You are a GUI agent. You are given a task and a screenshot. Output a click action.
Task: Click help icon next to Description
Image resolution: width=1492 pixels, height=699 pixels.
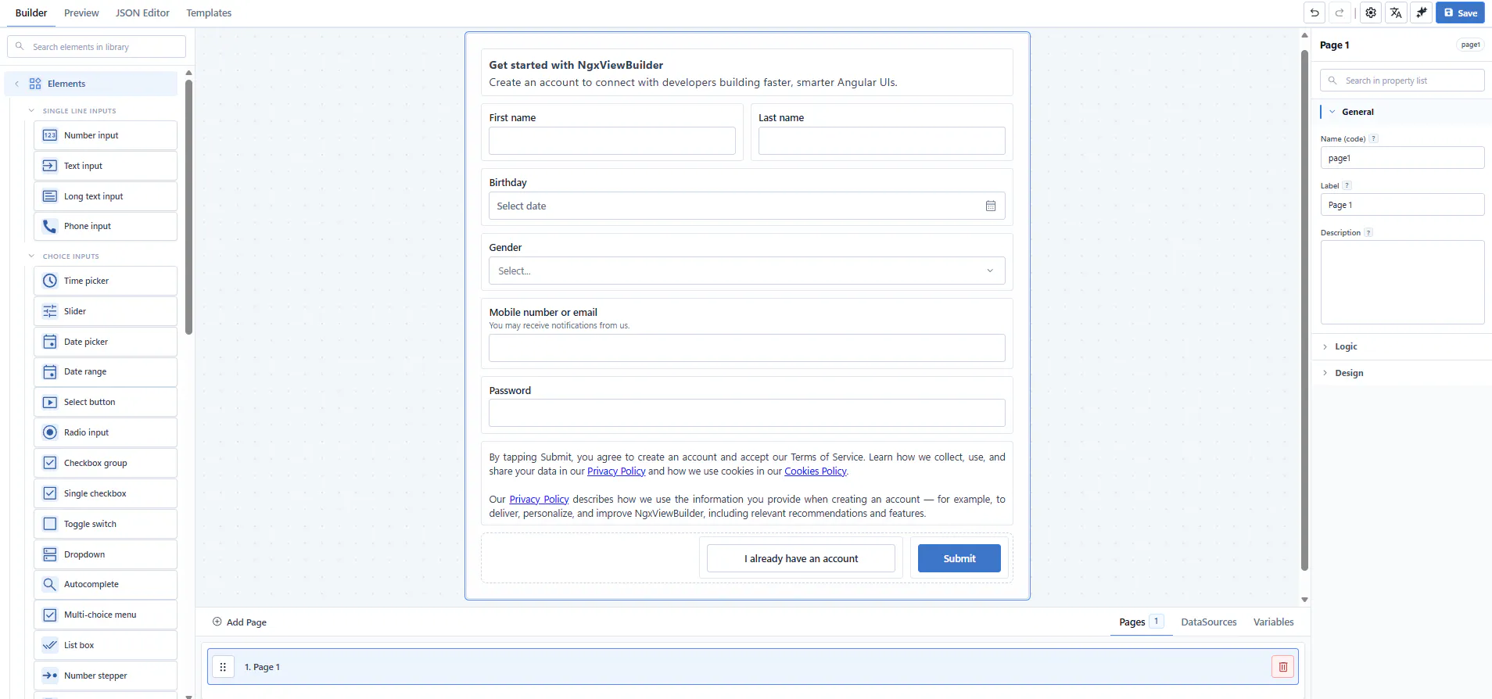1368,232
